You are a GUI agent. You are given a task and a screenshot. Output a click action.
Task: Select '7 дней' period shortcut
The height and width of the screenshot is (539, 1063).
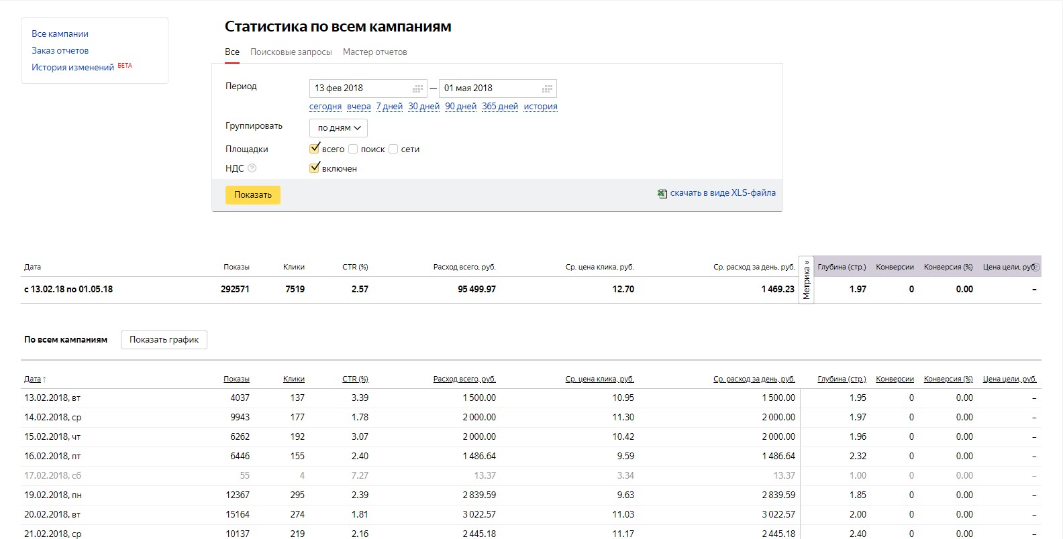(x=389, y=106)
